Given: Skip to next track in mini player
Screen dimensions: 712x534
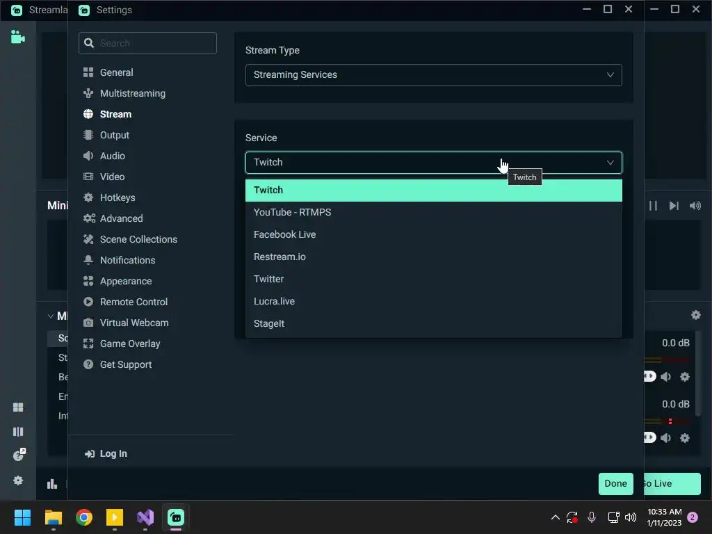Looking at the screenshot, I should 674,206.
